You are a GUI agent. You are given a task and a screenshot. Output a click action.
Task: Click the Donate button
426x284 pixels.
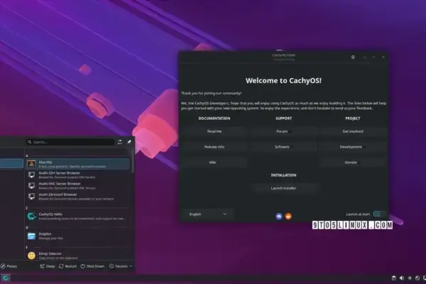click(x=353, y=163)
